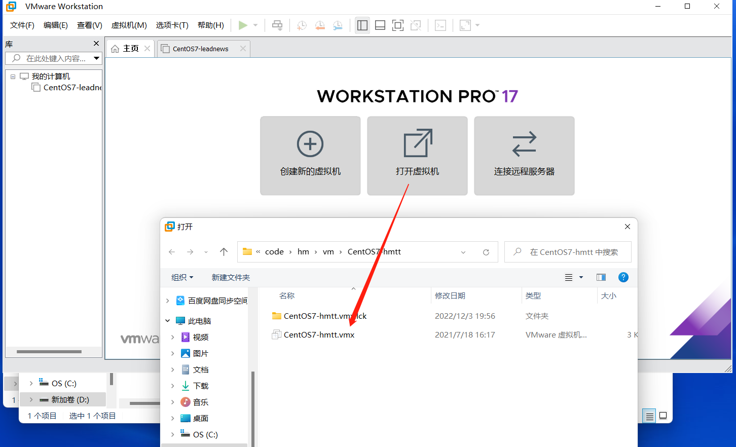Toggle the library sidebar view icon

(x=362, y=25)
